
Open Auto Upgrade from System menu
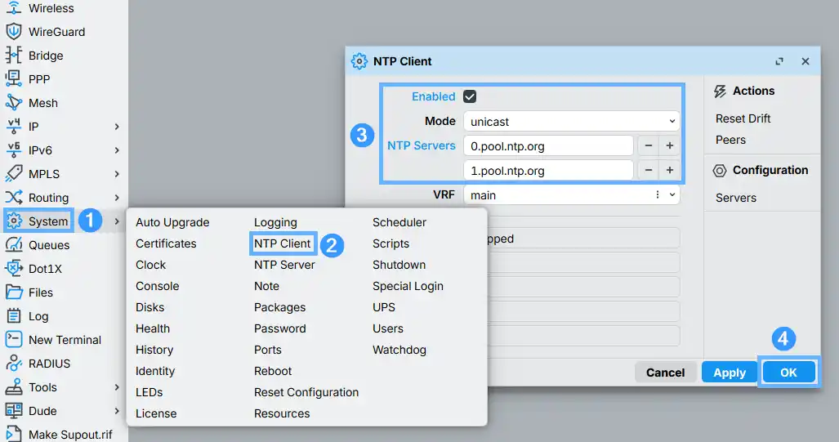pos(172,222)
